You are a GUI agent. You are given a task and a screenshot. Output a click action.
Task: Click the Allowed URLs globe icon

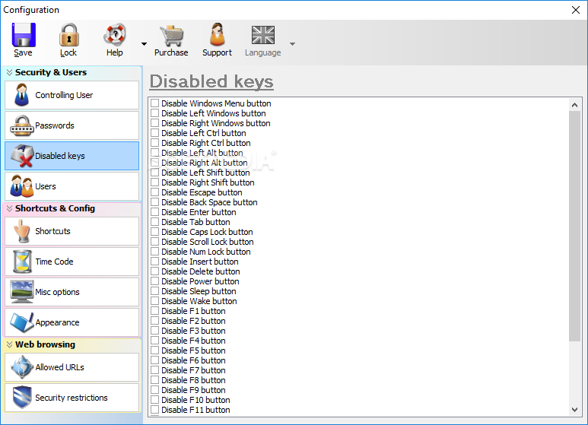pos(22,367)
